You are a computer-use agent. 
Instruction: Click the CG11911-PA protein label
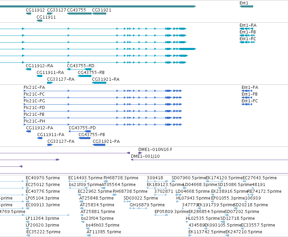point(51,135)
